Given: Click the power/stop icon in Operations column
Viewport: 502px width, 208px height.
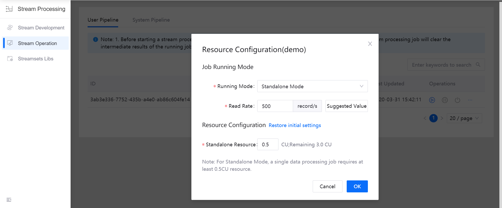Looking at the screenshot, I should pos(457,100).
